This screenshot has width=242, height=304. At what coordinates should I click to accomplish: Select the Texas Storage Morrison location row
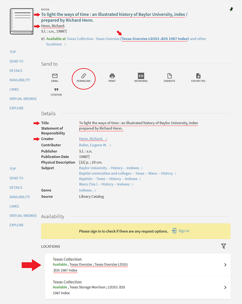tap(138, 287)
